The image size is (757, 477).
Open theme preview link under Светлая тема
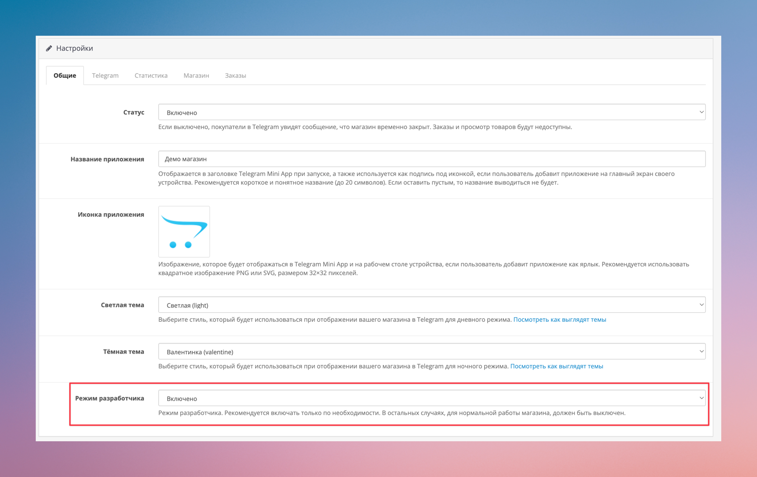560,320
